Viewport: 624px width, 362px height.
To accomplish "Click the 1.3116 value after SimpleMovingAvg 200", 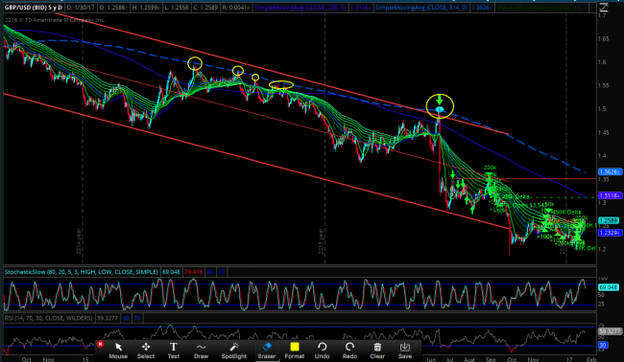I will (x=359, y=7).
